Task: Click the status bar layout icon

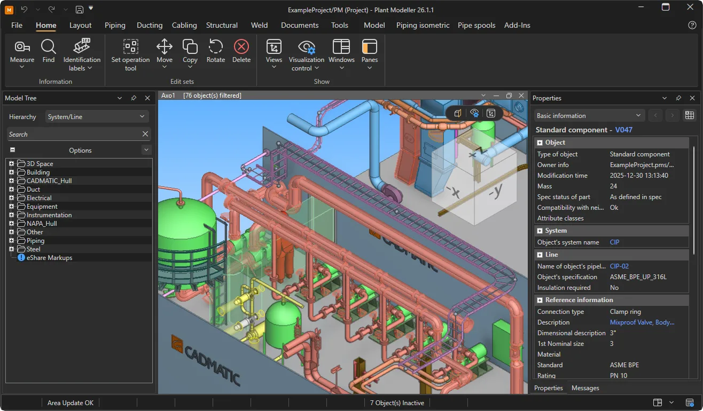Action: pyautogui.click(x=658, y=402)
